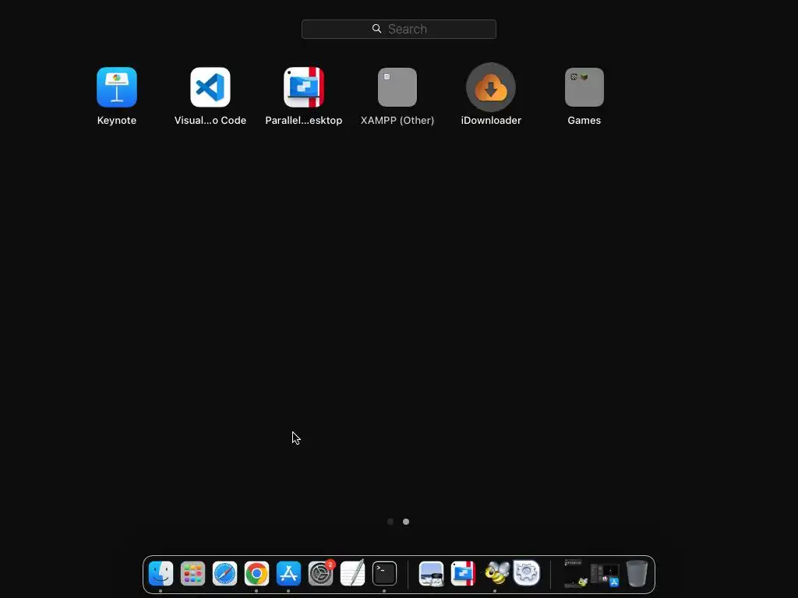
Task: Launch Terminal from the Dock
Action: point(385,574)
